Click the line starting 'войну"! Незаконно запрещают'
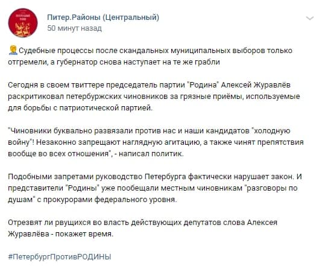Screen dimensions: 325x266 156,142
